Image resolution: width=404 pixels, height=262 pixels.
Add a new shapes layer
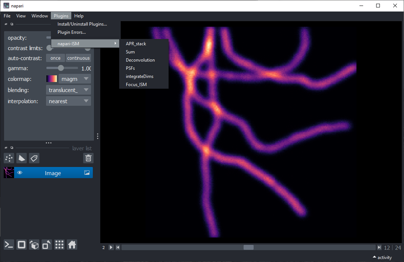(x=22, y=158)
